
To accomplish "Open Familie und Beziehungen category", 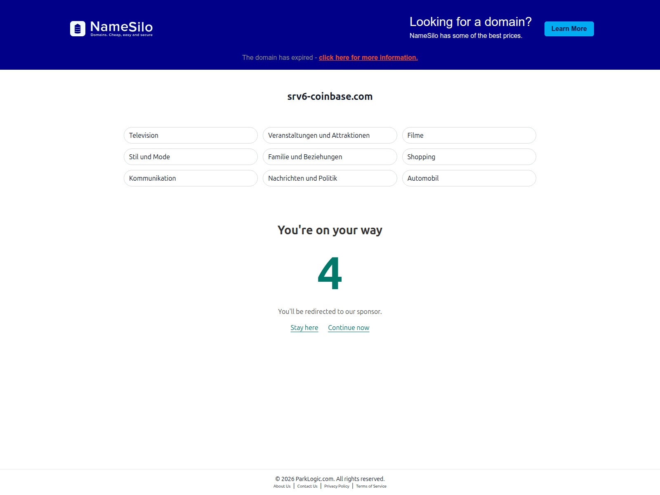I will (330, 157).
